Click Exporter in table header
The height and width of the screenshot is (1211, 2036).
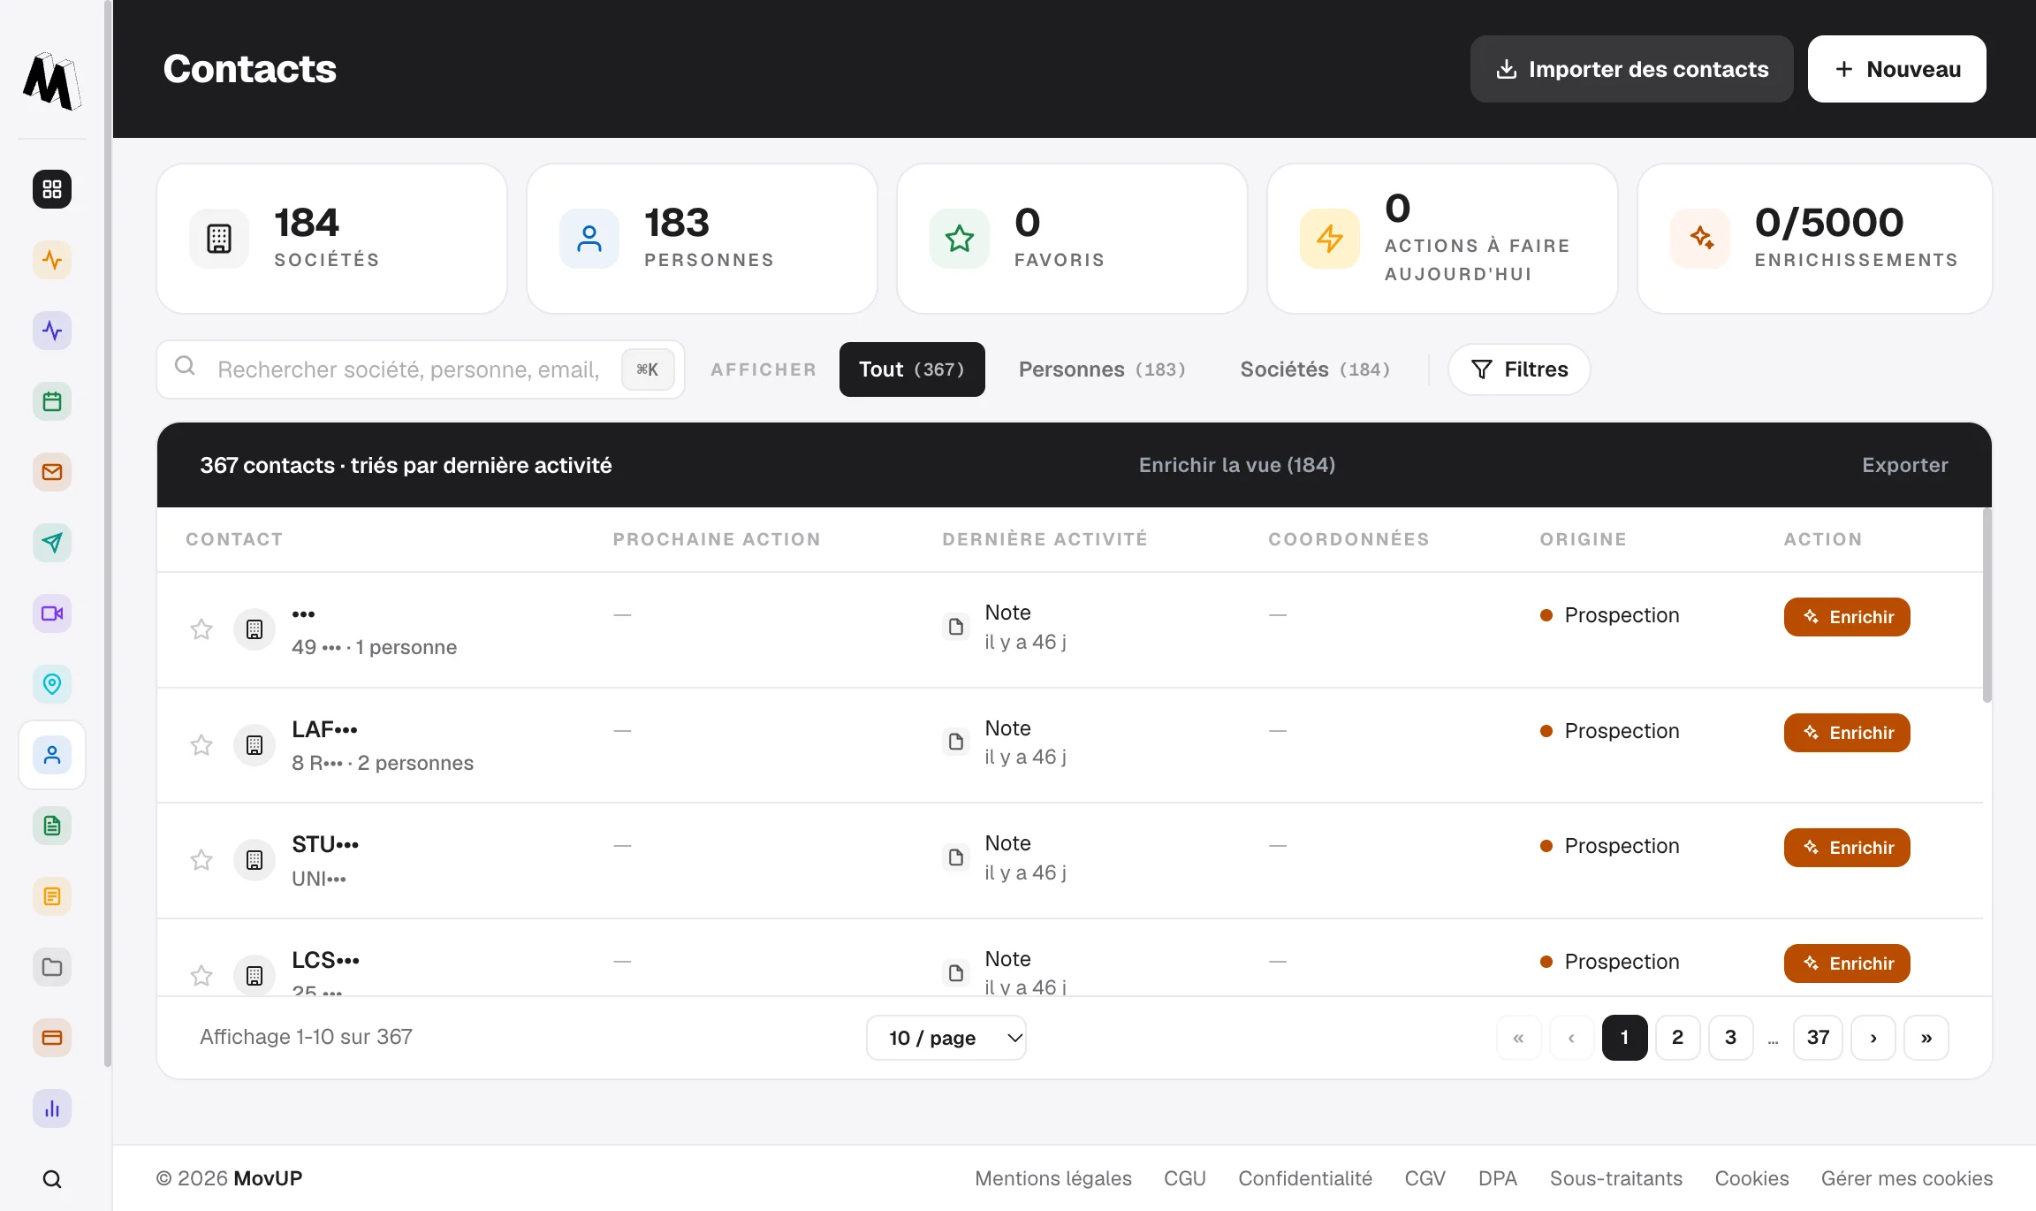pos(1905,465)
